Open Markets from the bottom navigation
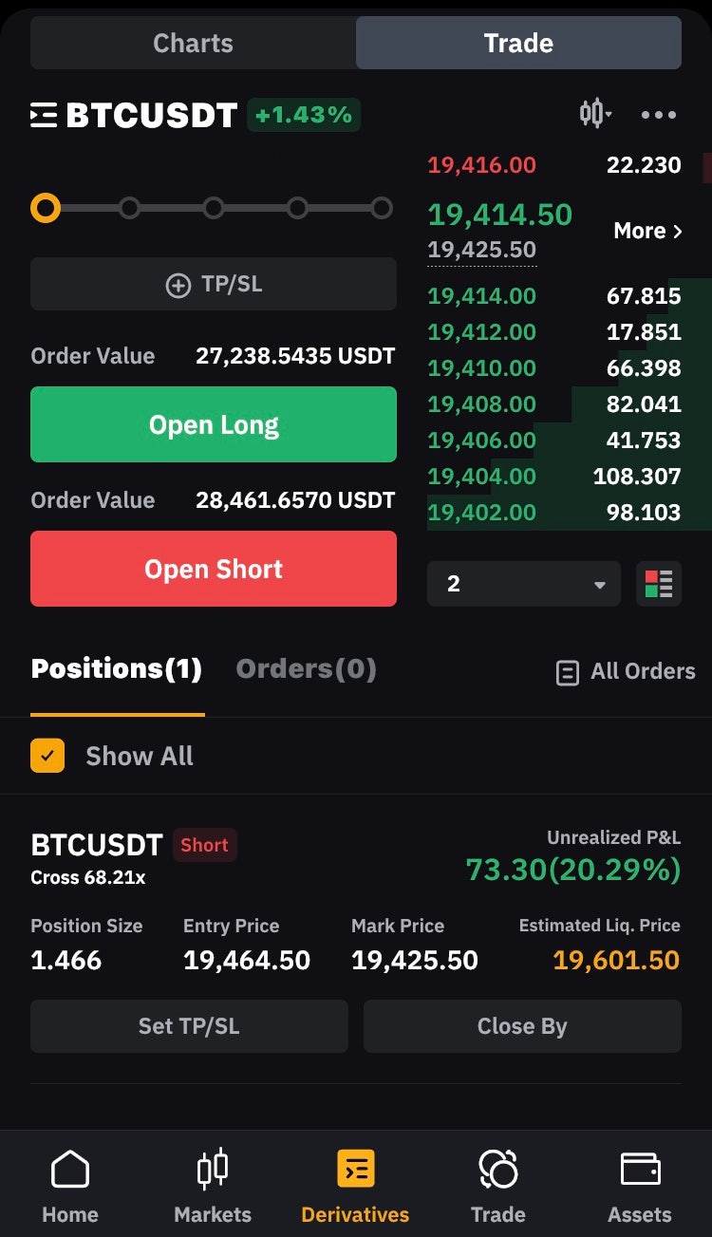 (213, 1185)
